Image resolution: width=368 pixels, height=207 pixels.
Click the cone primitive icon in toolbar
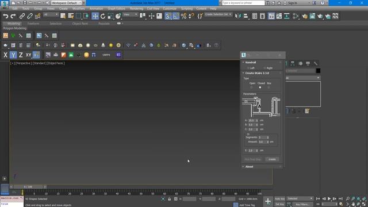tap(103, 45)
